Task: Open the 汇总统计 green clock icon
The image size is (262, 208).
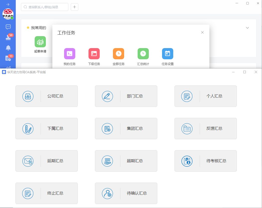Action: point(143,54)
